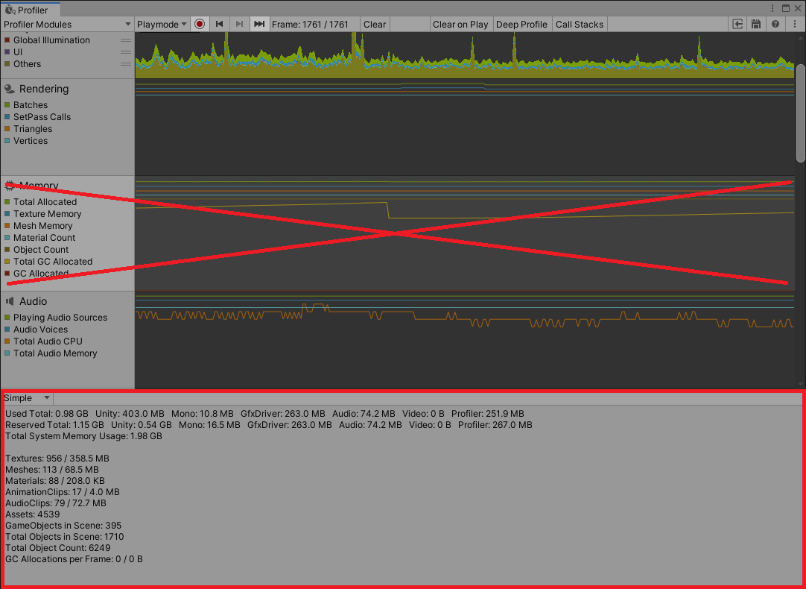Click in the CPU usage chart
806x589 pixels.
tap(465, 55)
